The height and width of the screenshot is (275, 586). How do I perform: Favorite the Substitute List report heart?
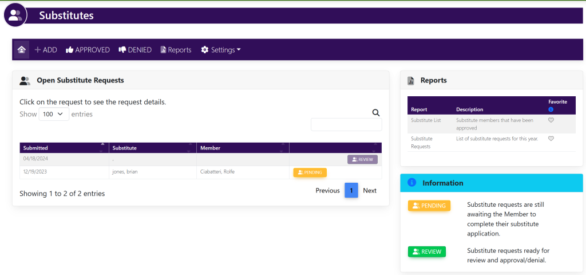click(x=551, y=120)
